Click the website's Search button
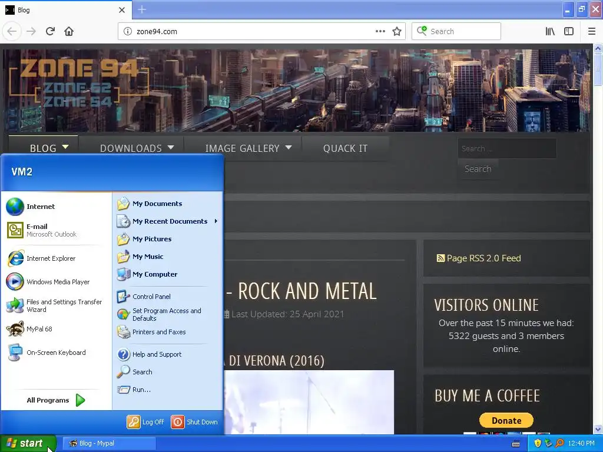The width and height of the screenshot is (603, 452). click(478, 169)
